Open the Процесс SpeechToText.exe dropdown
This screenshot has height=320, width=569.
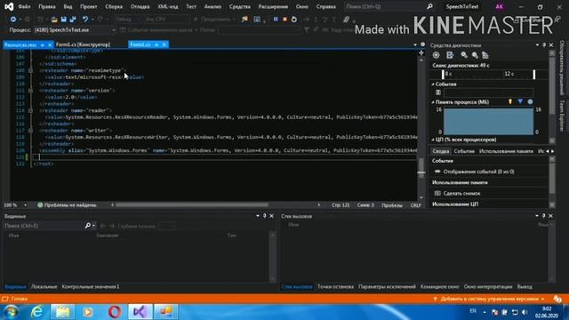[x=113, y=30]
